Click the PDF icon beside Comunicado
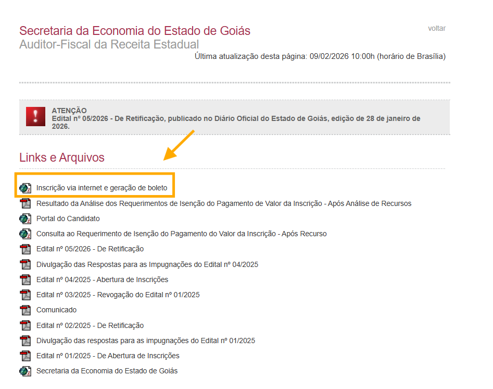 (25, 310)
